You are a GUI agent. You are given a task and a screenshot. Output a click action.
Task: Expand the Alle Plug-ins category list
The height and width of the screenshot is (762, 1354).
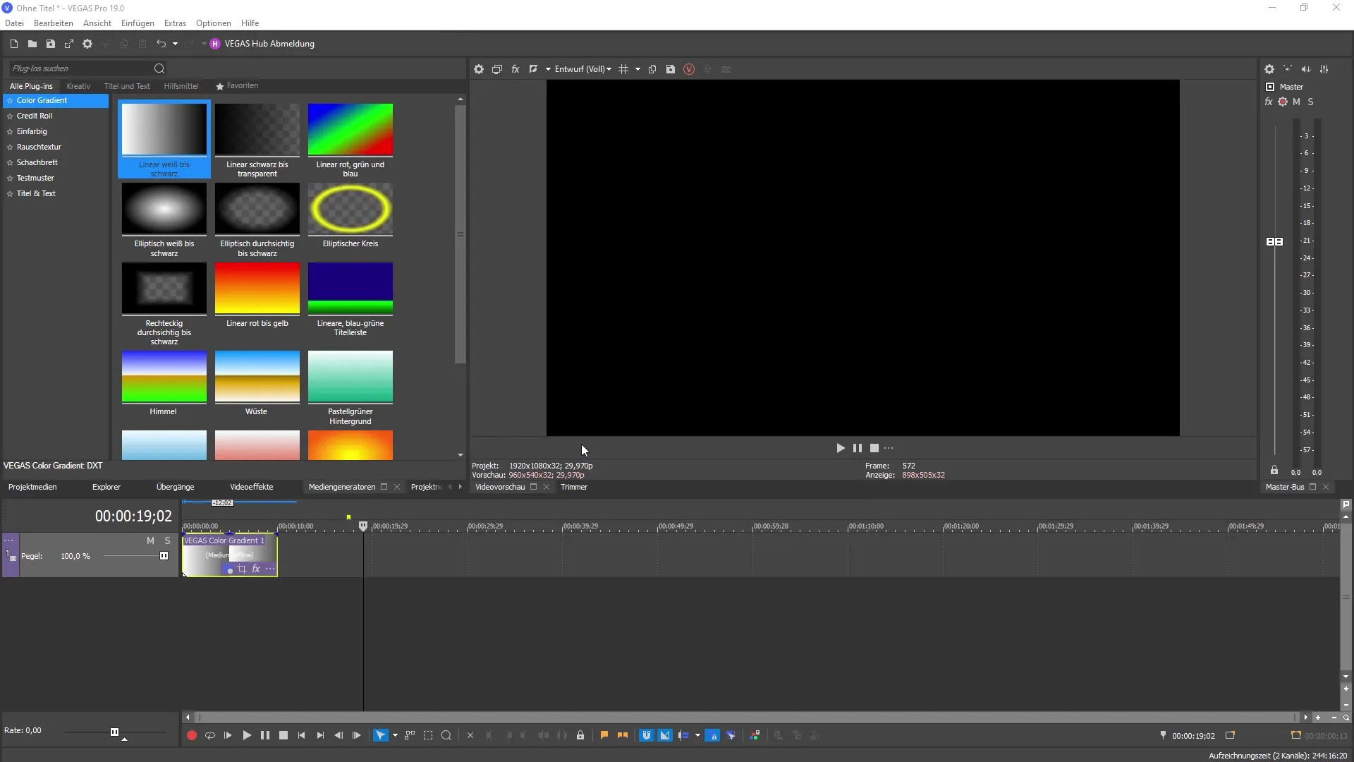(x=31, y=85)
